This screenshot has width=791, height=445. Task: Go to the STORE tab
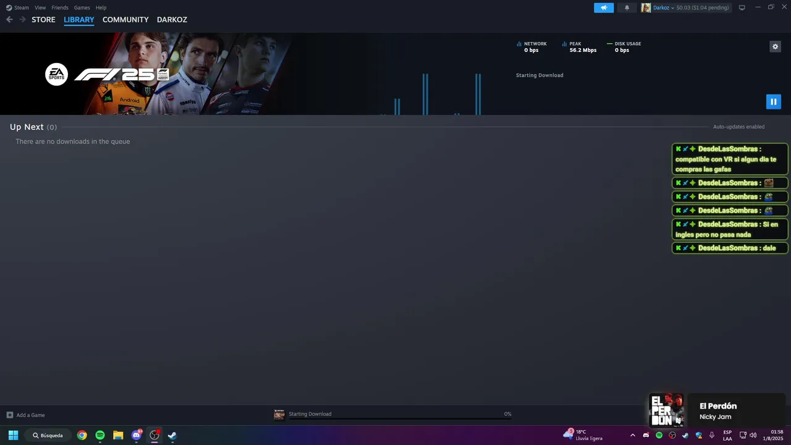pyautogui.click(x=43, y=19)
